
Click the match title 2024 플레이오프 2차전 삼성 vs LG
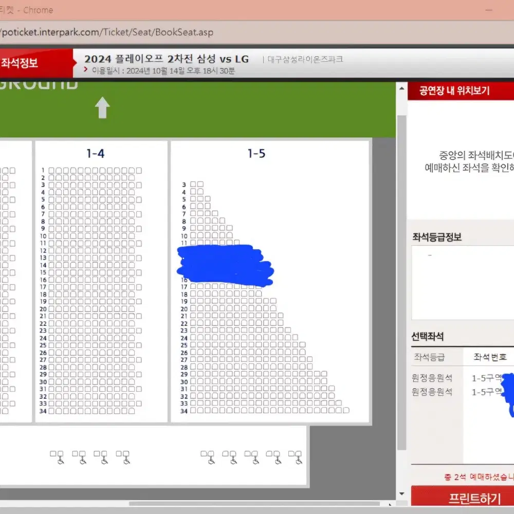click(167, 59)
